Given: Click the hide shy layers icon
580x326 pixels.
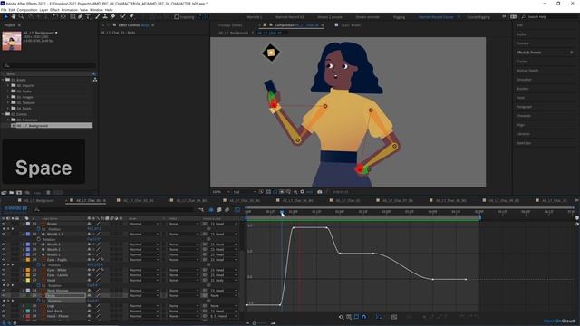Looking at the screenshot, I should click(x=211, y=209).
